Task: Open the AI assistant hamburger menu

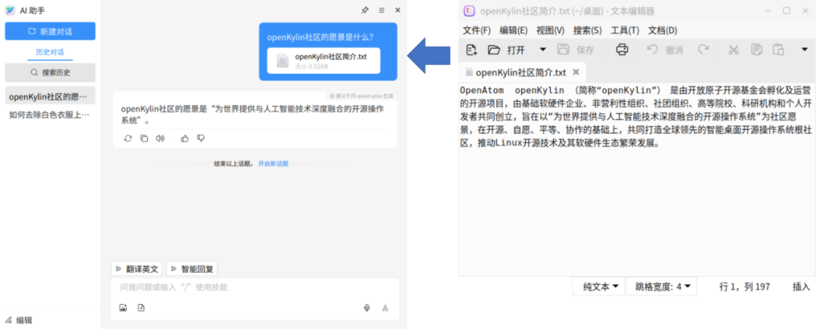Action: coord(382,10)
